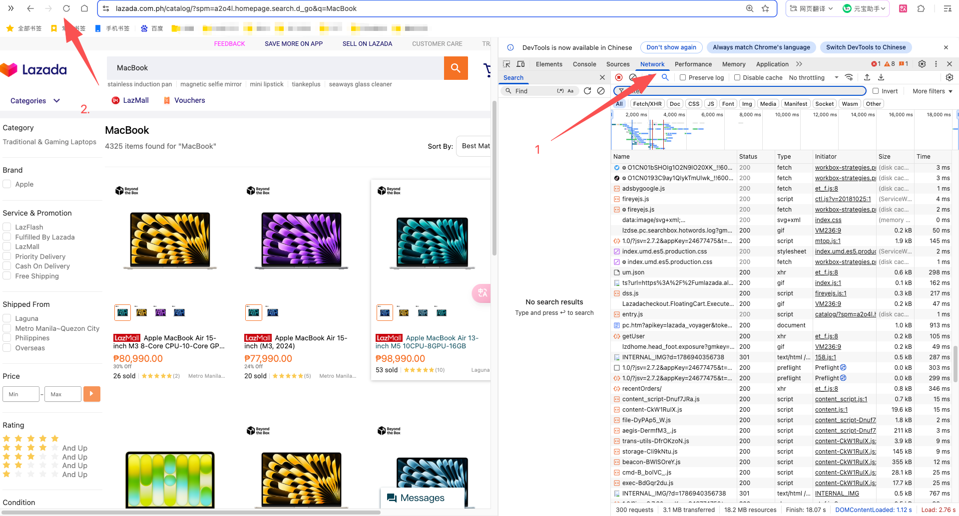Click the Min price input field
Screen dimensions: 959x516
(x=21, y=394)
